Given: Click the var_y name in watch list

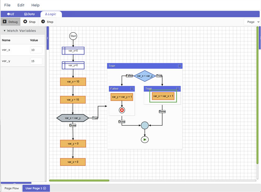Looking at the screenshot, I should pyautogui.click(x=6, y=61).
